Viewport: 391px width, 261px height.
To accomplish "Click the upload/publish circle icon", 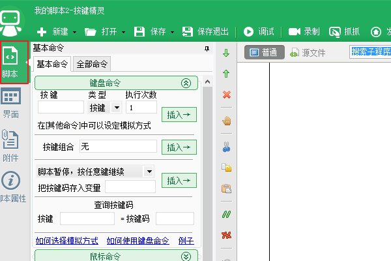I will (x=376, y=32).
